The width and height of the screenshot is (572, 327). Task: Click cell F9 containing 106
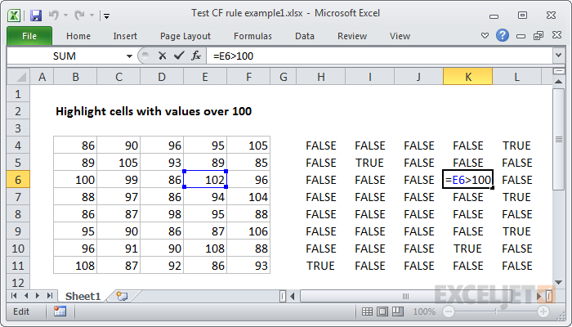[x=248, y=231]
